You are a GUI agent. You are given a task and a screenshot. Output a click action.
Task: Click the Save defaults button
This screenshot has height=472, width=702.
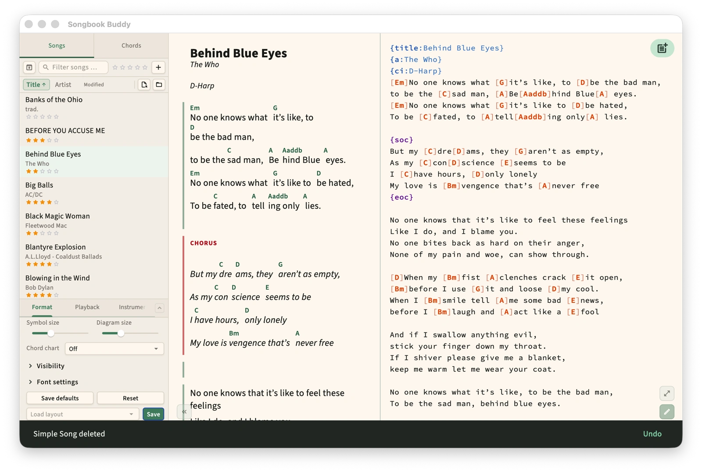coord(60,398)
